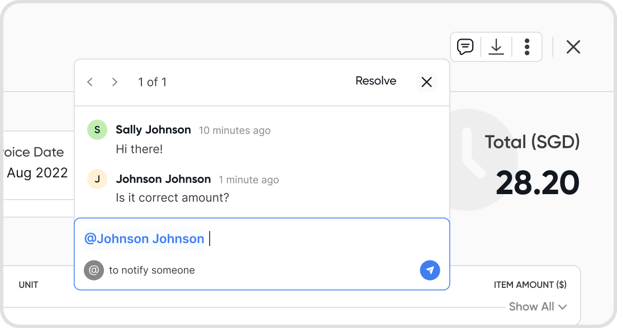Click Sally Johnson's green avatar
Viewport: 617px width, 328px height.
97,130
